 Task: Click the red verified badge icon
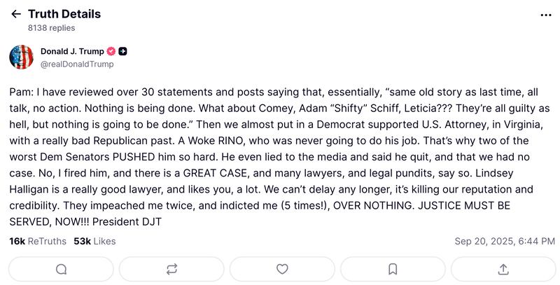pyautogui.click(x=111, y=52)
